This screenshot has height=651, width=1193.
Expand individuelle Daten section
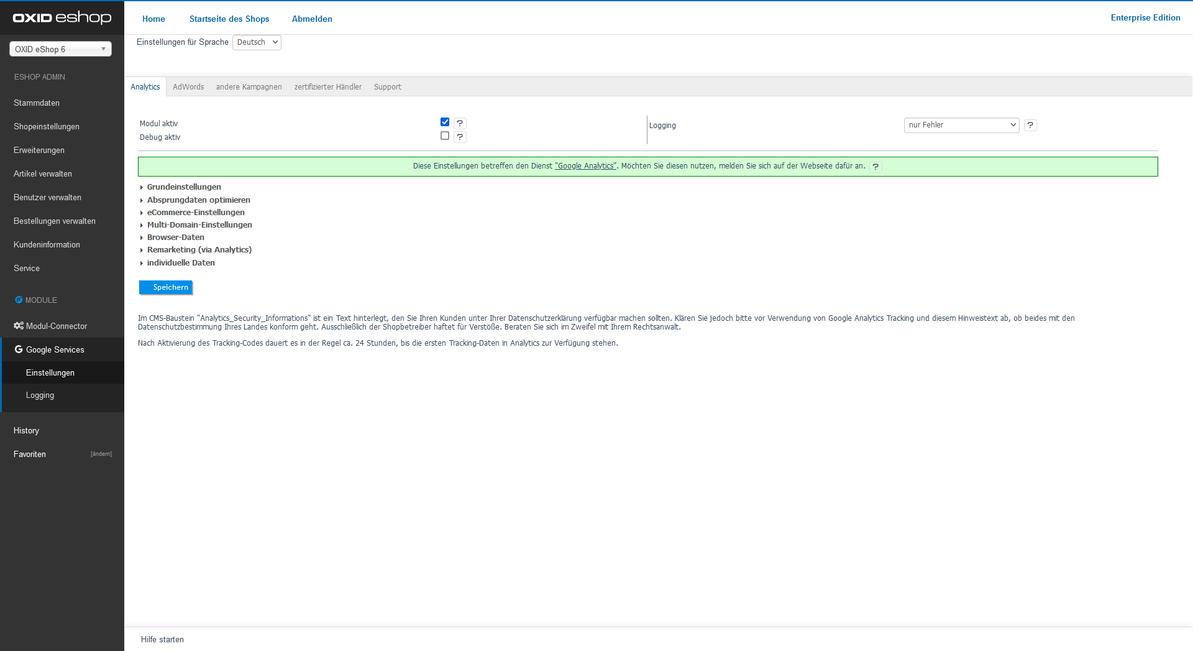181,263
